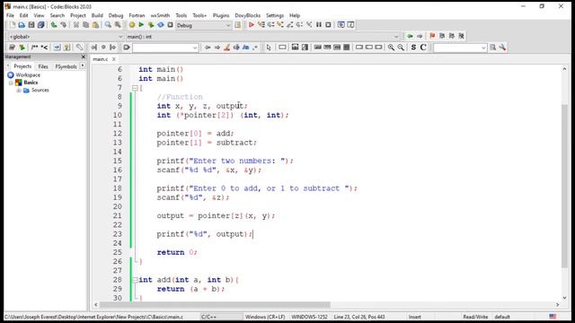
Task: Click the Replace toolbar icon
Action: [x=118, y=25]
